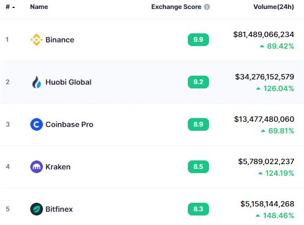Image resolution: width=304 pixels, height=225 pixels.
Task: Open the Bitfinex exchange link
Action: click(x=59, y=209)
